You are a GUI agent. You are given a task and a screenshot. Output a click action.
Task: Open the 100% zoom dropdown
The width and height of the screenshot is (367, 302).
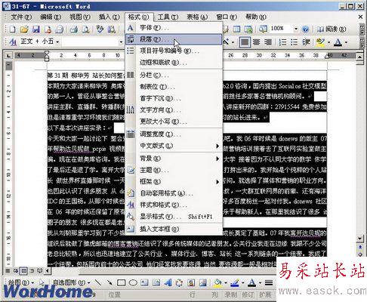pos(296,29)
